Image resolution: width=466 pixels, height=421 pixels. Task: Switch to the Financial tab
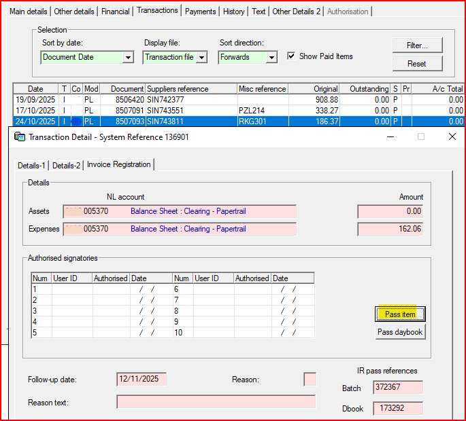click(x=116, y=12)
